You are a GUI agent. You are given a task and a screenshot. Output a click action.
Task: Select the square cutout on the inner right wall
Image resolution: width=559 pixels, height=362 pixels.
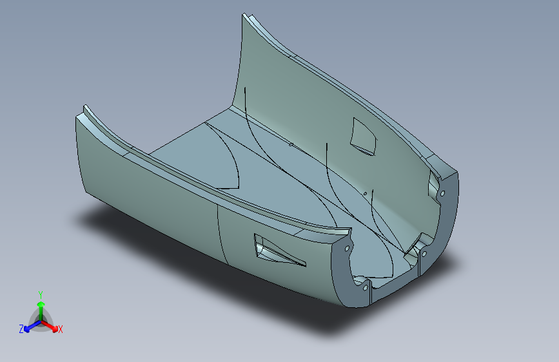point(364,137)
